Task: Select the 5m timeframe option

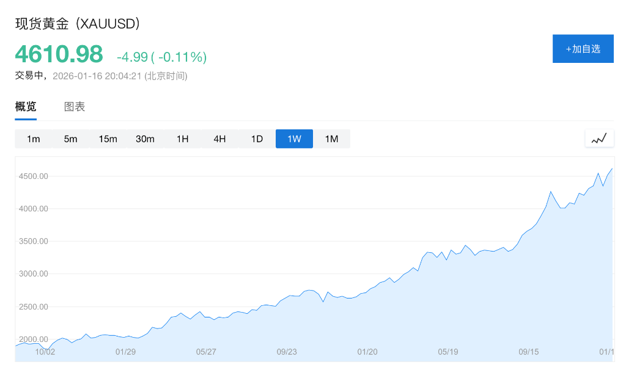Action: 71,139
